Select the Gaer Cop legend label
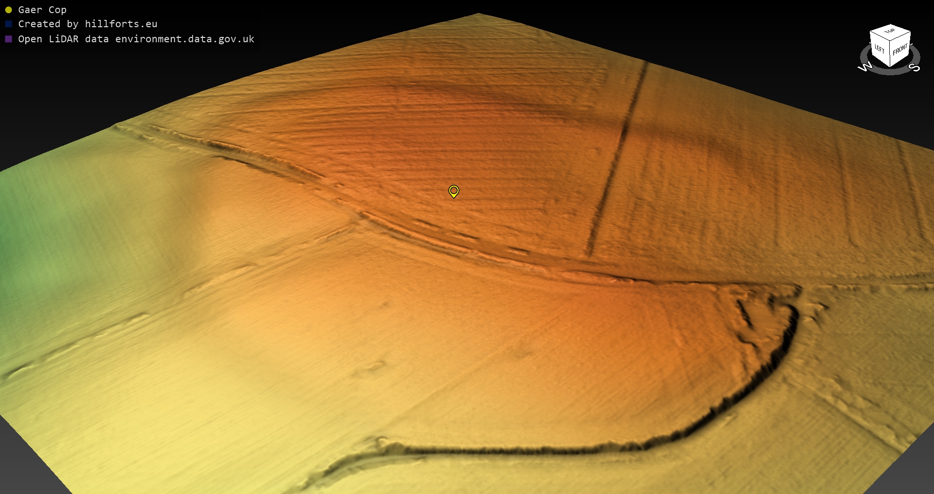Screen dimensions: 934x494 (x=42, y=10)
